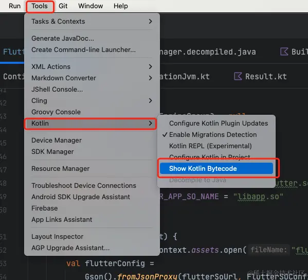The image size is (308, 280).
Task: Open SDK Manager
Action: 92,152
